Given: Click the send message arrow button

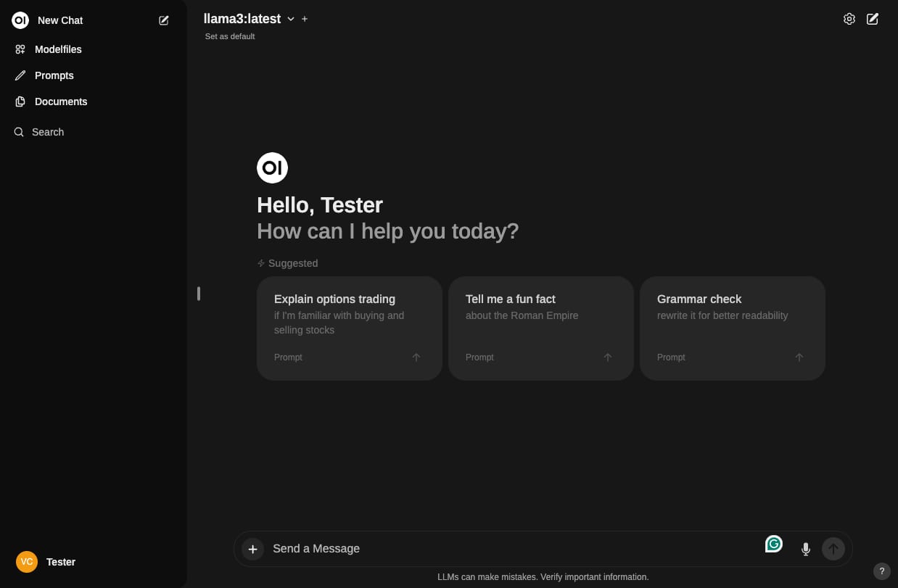Looking at the screenshot, I should pos(833,549).
